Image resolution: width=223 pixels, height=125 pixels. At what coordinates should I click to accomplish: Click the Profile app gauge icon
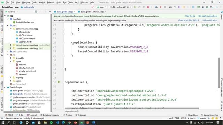(156, 7)
